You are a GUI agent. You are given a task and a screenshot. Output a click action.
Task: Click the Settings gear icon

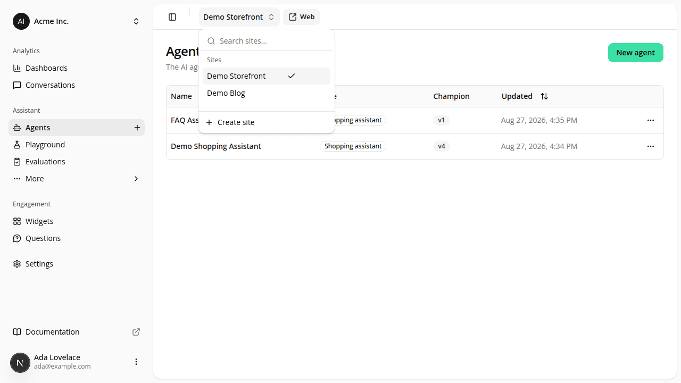(x=17, y=264)
